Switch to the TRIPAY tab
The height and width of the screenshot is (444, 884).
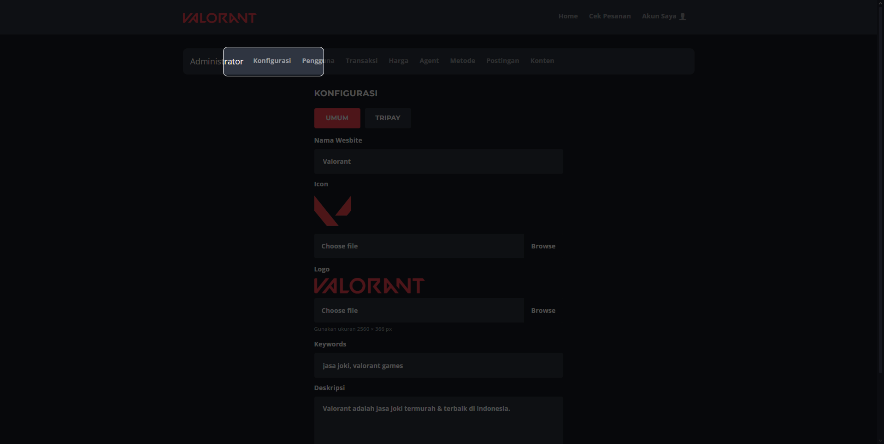pyautogui.click(x=388, y=118)
